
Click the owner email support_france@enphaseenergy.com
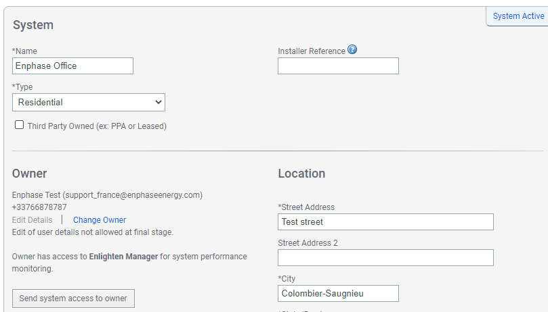tap(133, 195)
